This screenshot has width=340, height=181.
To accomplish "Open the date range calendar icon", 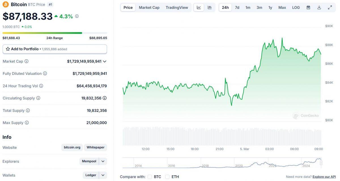I will [308, 7].
